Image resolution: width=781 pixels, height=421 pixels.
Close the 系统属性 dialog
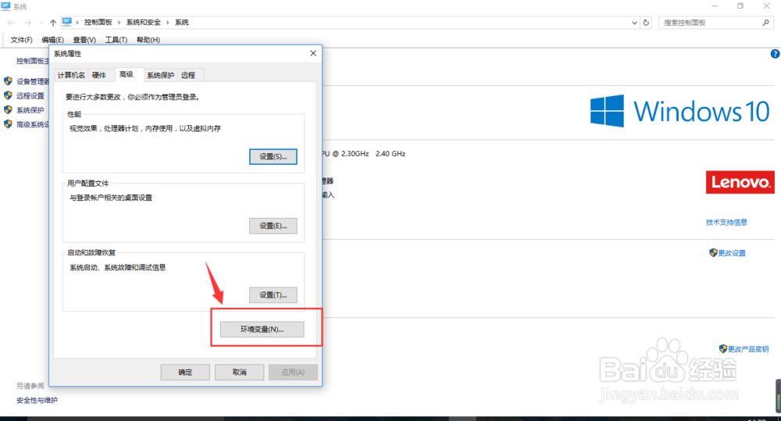tap(313, 53)
